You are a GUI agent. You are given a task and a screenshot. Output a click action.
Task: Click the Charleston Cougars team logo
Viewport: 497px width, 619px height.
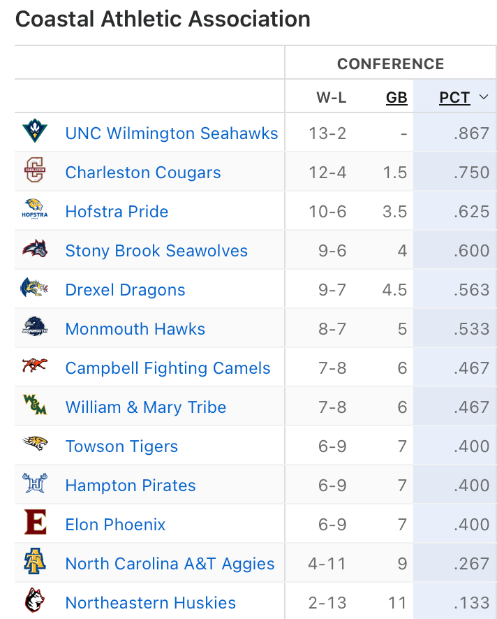pyautogui.click(x=34, y=172)
